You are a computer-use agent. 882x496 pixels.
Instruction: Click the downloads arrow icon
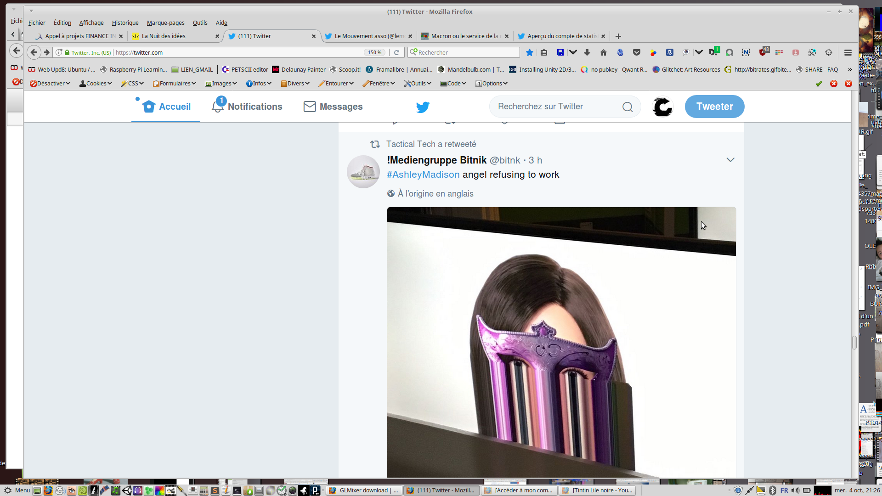click(x=587, y=52)
